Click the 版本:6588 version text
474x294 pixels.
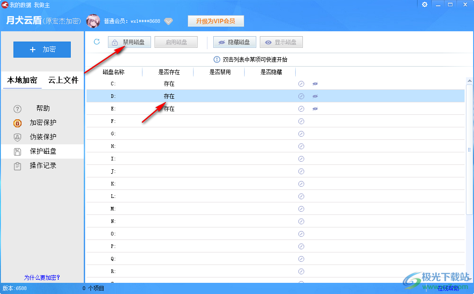coord(14,288)
